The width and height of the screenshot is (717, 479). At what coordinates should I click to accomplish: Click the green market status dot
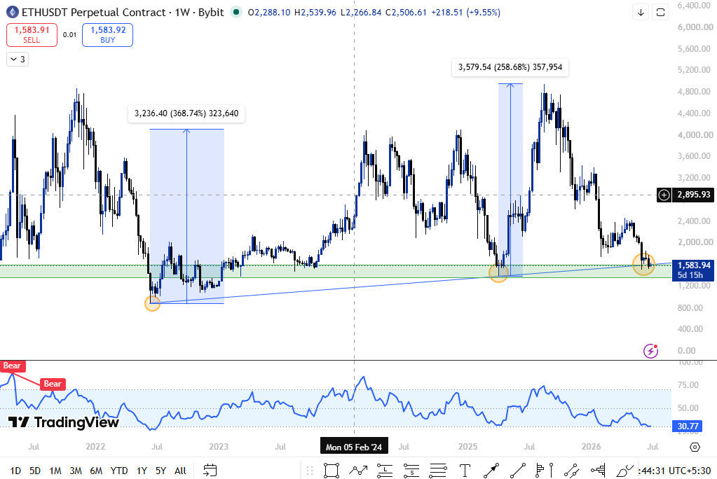coord(235,12)
